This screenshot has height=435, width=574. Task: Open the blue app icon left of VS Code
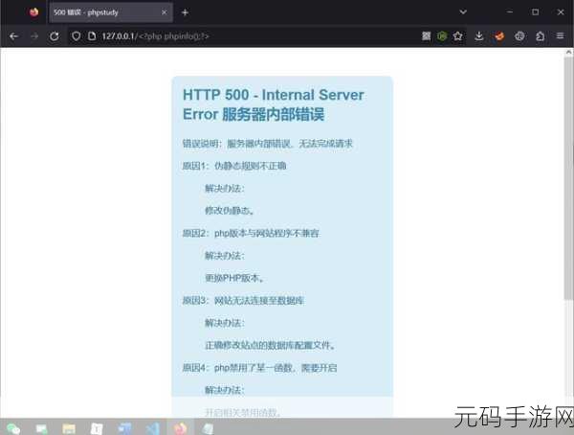[x=124, y=428]
